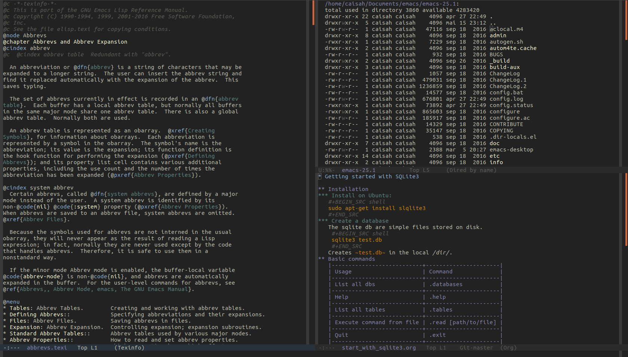Open config.status file entry
628x357 pixels.
pyautogui.click(x=511, y=105)
